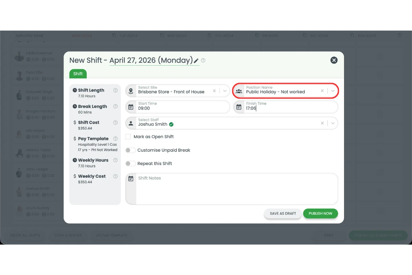Save the shift as draft
This screenshot has height=275, width=412.
click(x=283, y=213)
